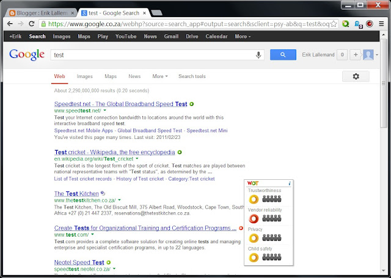Click the green WOT rating next to Speedtest.net
This screenshot has height=278, width=391.
(191, 104)
